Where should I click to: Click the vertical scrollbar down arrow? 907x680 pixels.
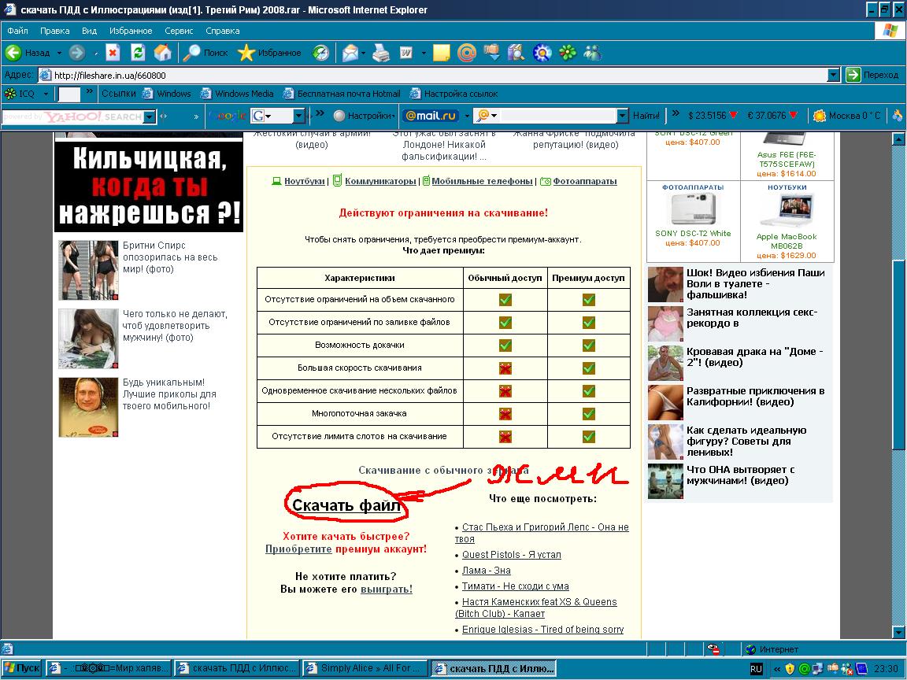[x=898, y=631]
